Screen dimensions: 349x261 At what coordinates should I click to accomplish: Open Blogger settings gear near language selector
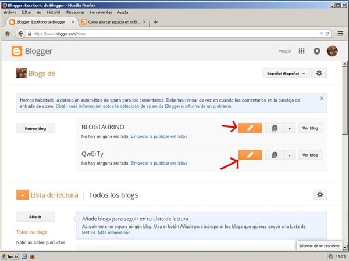tap(319, 73)
